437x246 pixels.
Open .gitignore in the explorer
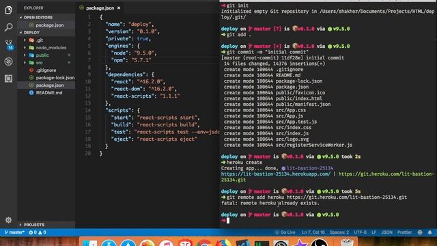[46, 70]
